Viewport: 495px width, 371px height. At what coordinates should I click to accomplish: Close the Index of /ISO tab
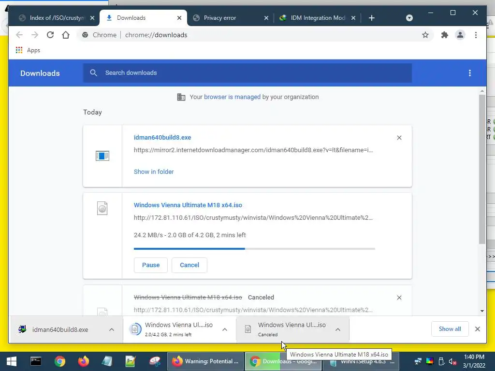coord(92,18)
